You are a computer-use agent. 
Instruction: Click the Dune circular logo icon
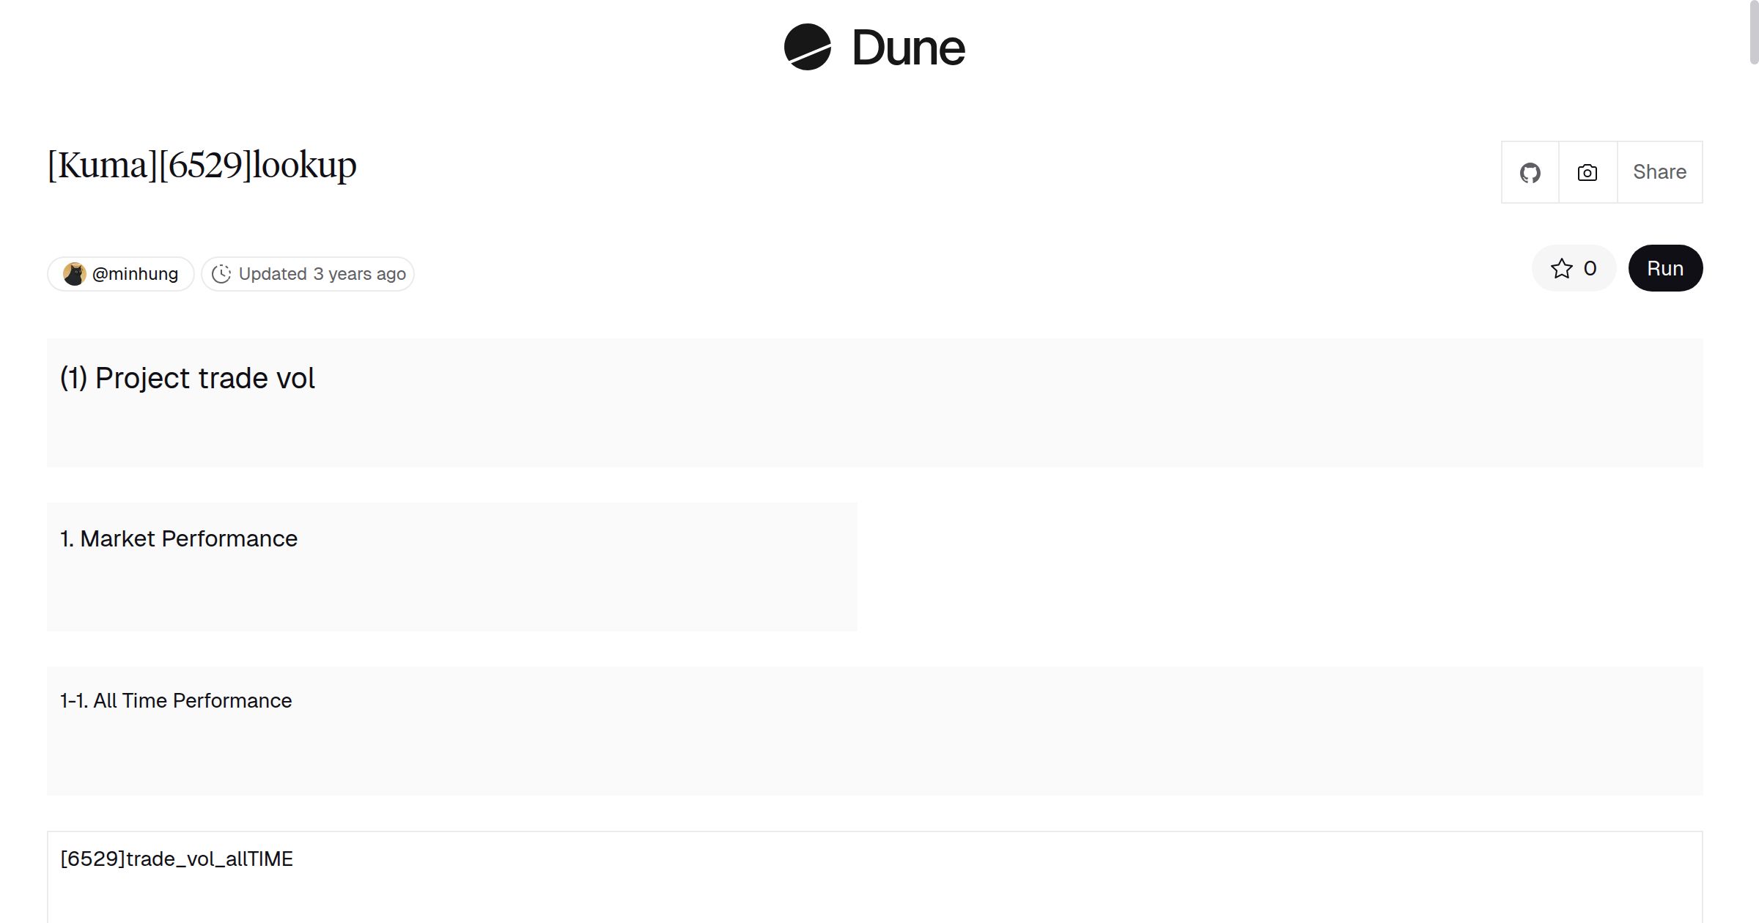point(807,47)
